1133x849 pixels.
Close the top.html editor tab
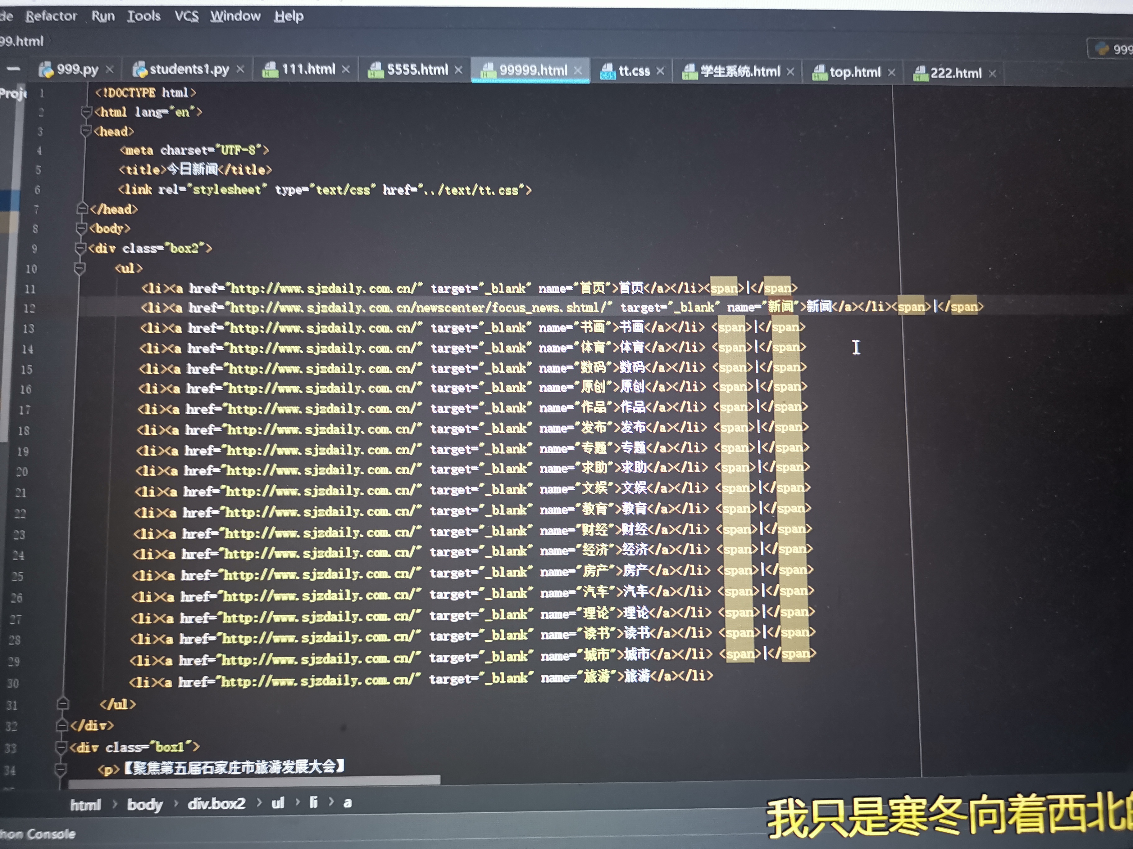(x=891, y=73)
